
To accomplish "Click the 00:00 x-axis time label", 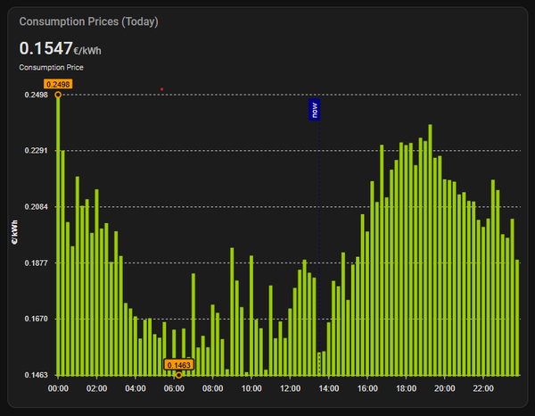I will (58, 388).
